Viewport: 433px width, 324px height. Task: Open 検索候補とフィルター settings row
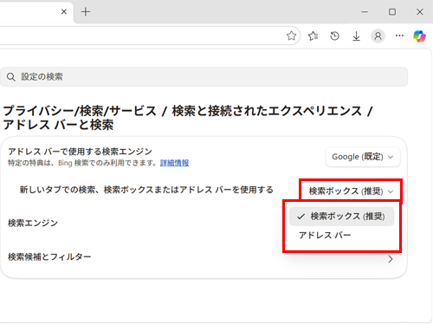point(204,257)
